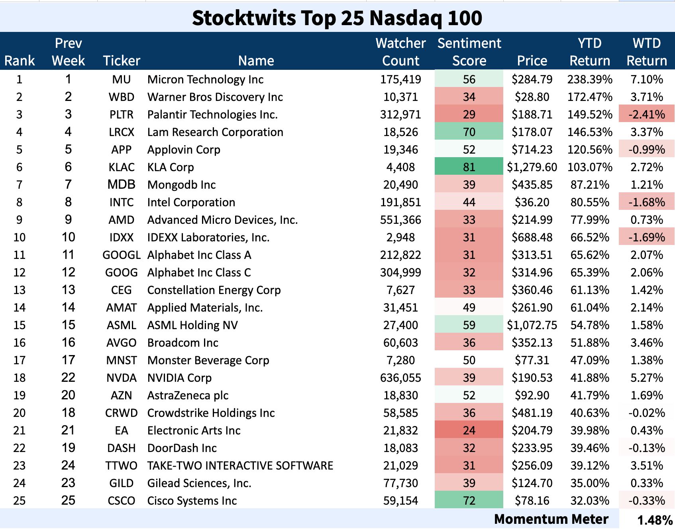
Task: Click Applovin's price "$714.23"
Action: click(x=532, y=150)
